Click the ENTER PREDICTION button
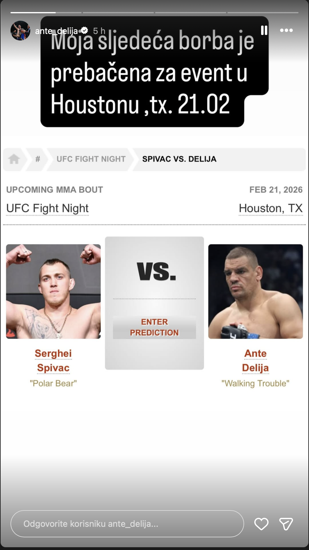The image size is (309, 550). [x=154, y=327]
